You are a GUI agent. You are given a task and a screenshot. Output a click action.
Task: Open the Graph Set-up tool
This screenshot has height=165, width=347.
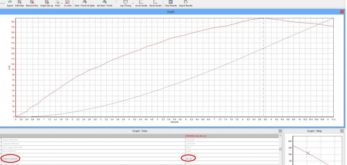tap(46, 3)
